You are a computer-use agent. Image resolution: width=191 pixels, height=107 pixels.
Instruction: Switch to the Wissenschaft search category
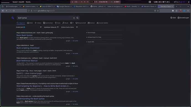pos(81,23)
